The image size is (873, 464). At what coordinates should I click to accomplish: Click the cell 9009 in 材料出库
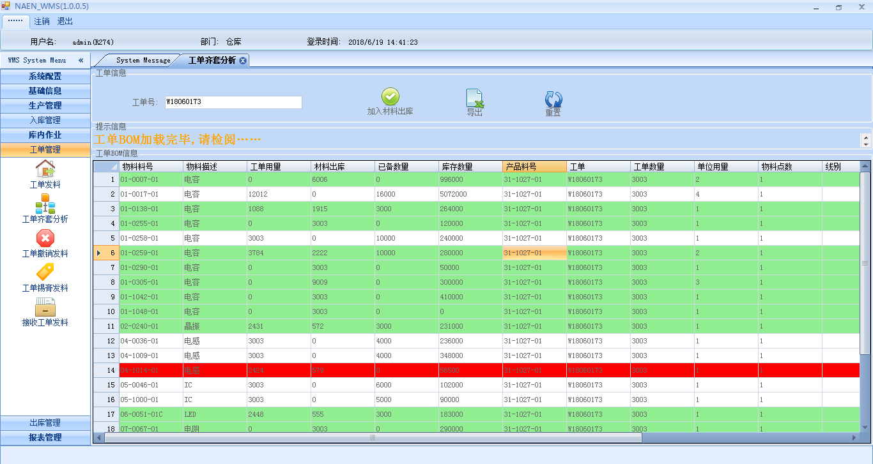(343, 282)
